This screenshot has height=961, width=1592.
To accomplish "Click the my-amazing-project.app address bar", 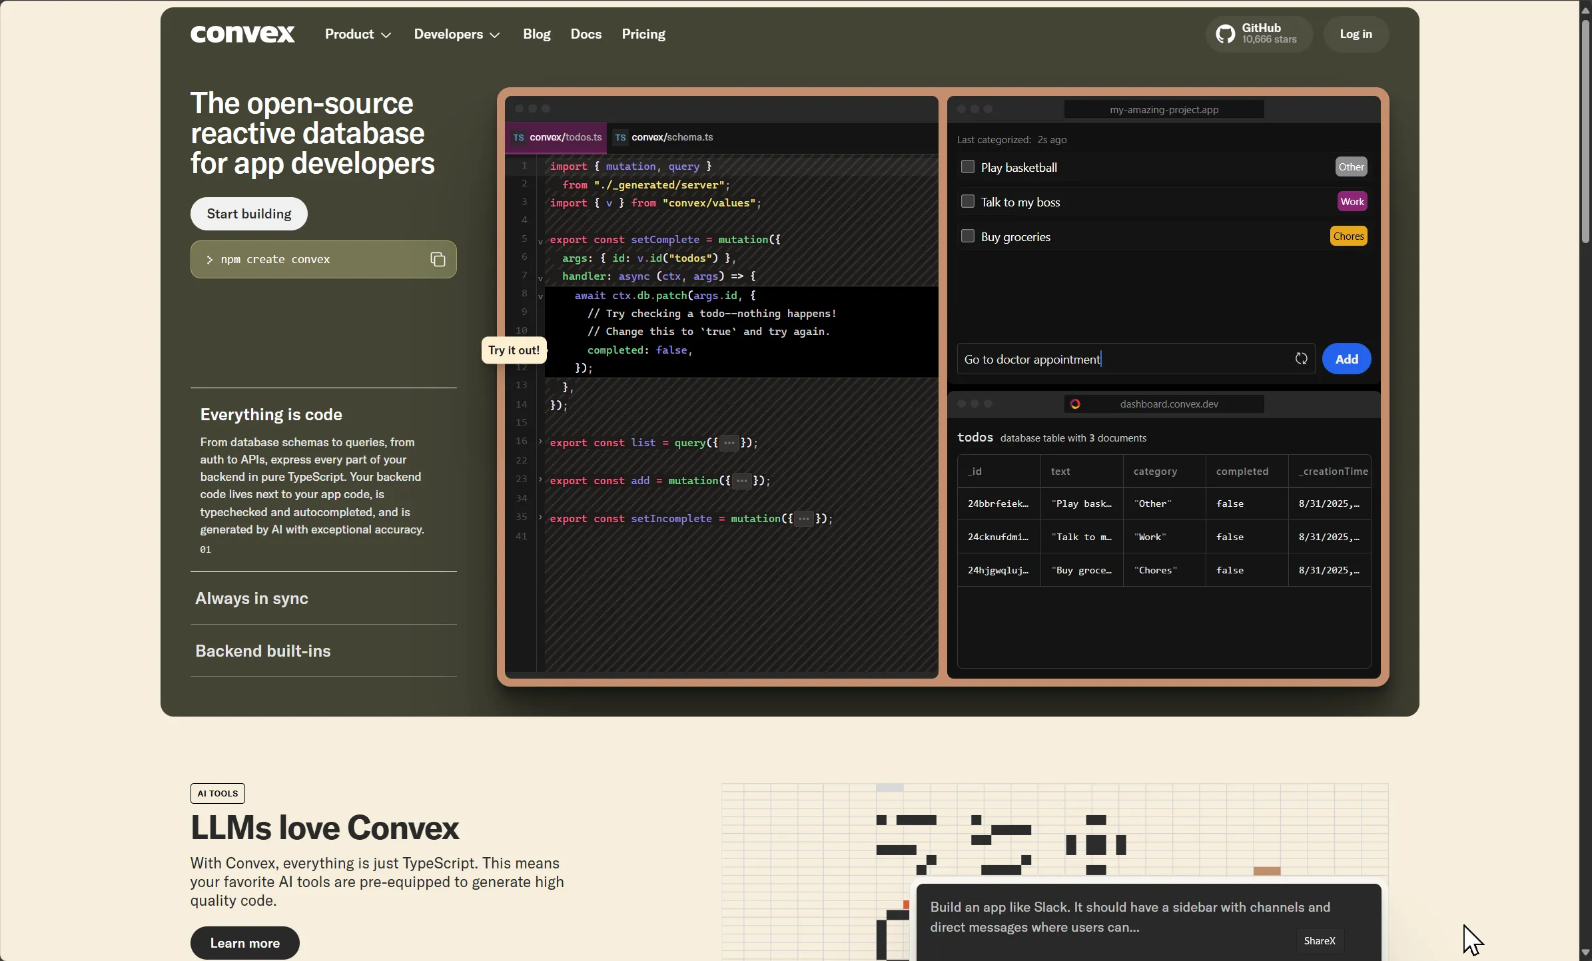I will click(x=1164, y=109).
